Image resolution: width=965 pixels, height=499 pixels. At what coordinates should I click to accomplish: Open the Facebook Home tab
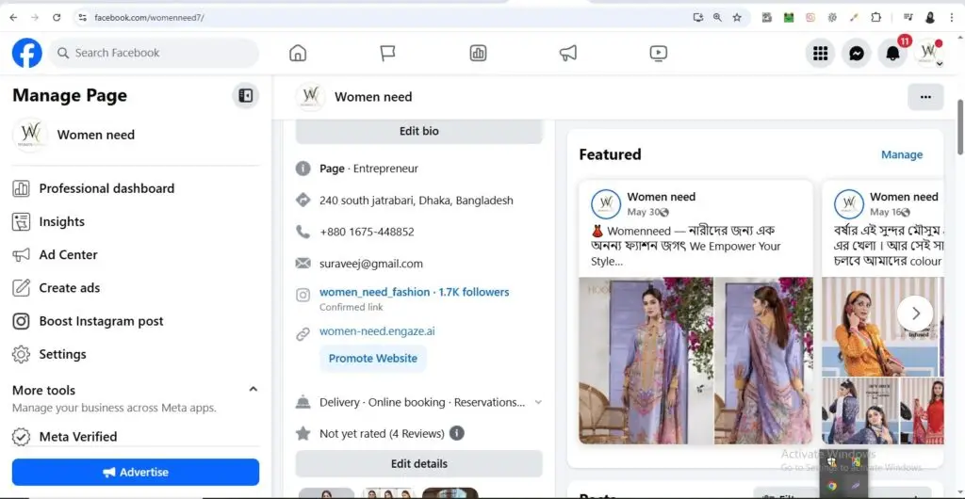298,54
